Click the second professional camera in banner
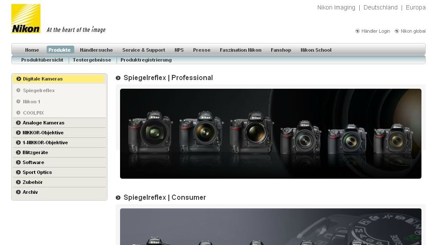Viewport: 437px width, 245px height. click(x=201, y=133)
